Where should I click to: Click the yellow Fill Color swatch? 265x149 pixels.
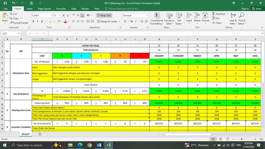click(59, 21)
